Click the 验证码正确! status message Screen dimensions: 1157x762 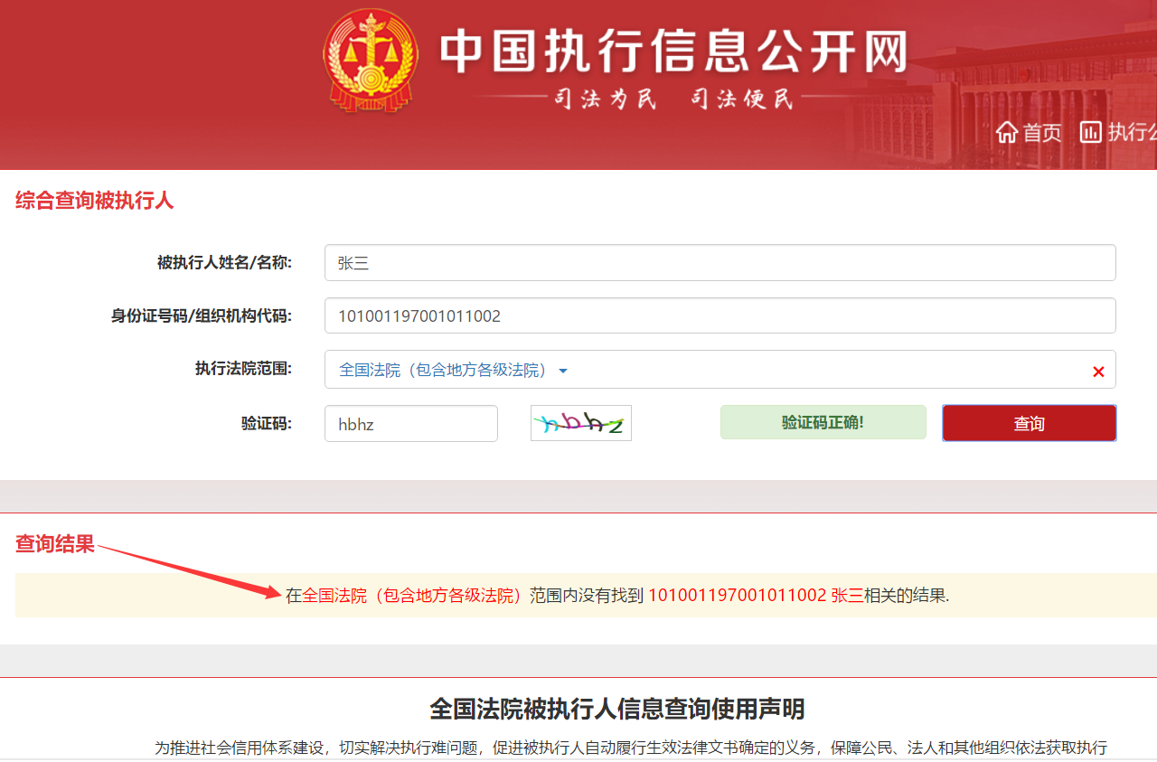tap(823, 422)
